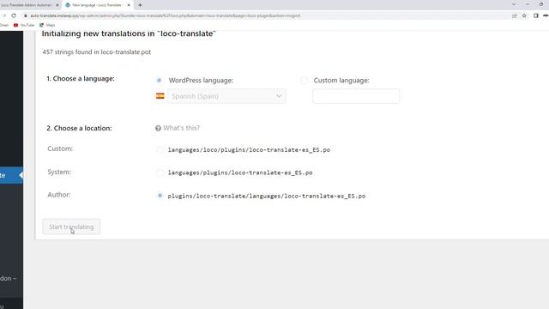
Task: Choose the Custom location radio button
Action: (x=160, y=150)
